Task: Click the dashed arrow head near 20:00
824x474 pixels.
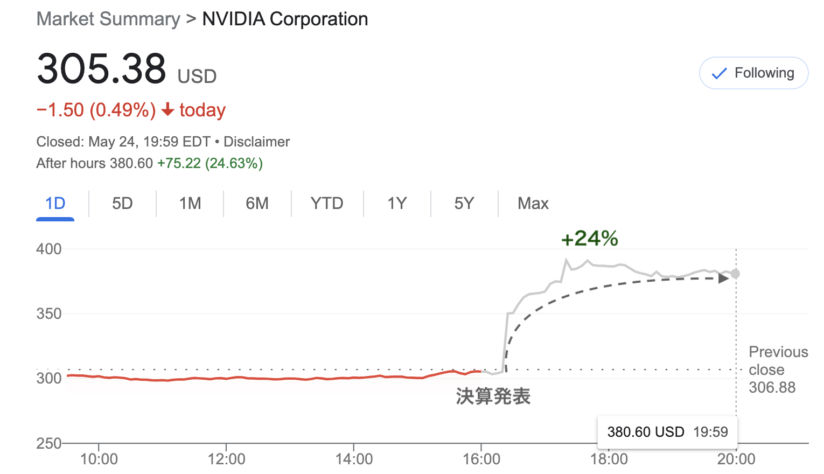Action: [723, 278]
